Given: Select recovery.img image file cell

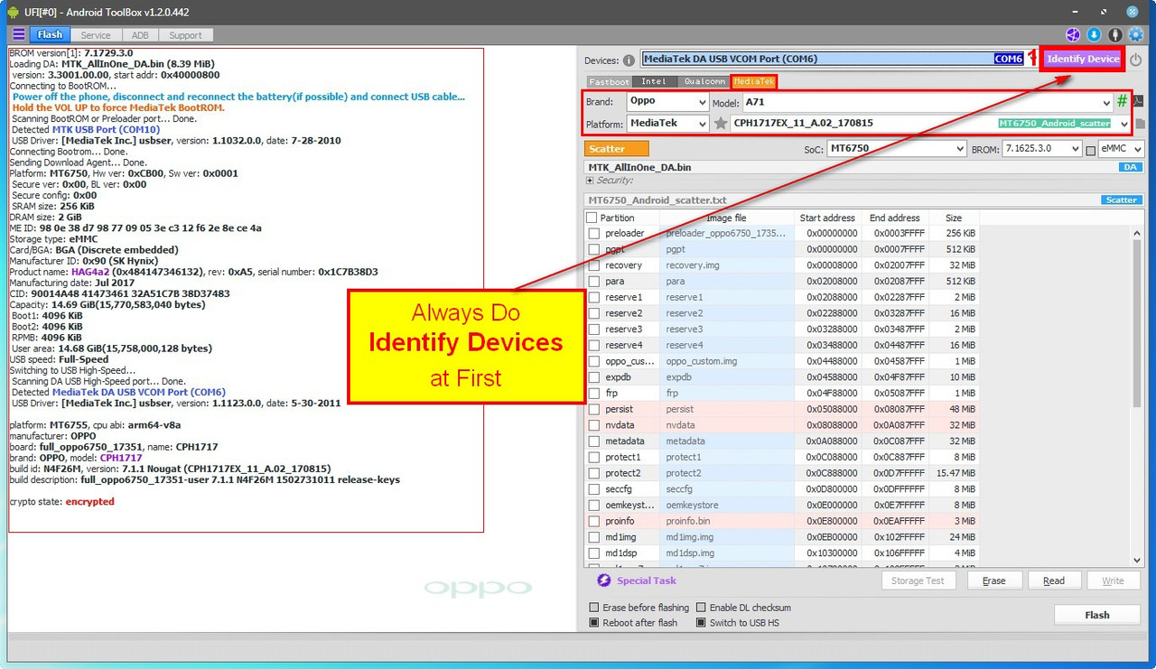Looking at the screenshot, I should (x=725, y=265).
